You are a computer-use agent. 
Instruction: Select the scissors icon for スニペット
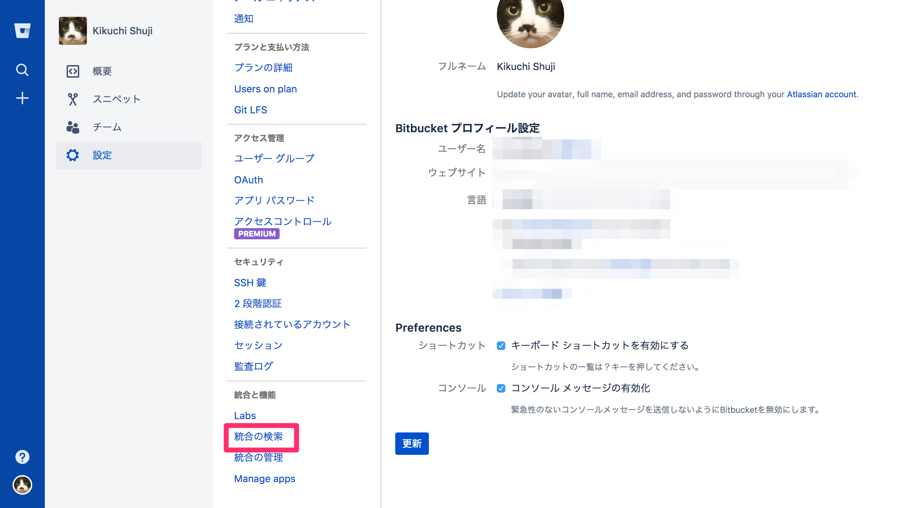[x=72, y=99]
